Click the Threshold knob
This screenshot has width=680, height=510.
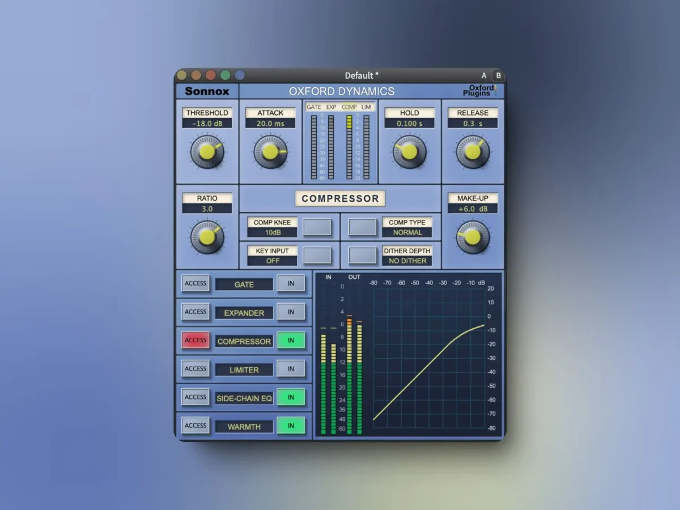[x=207, y=152]
